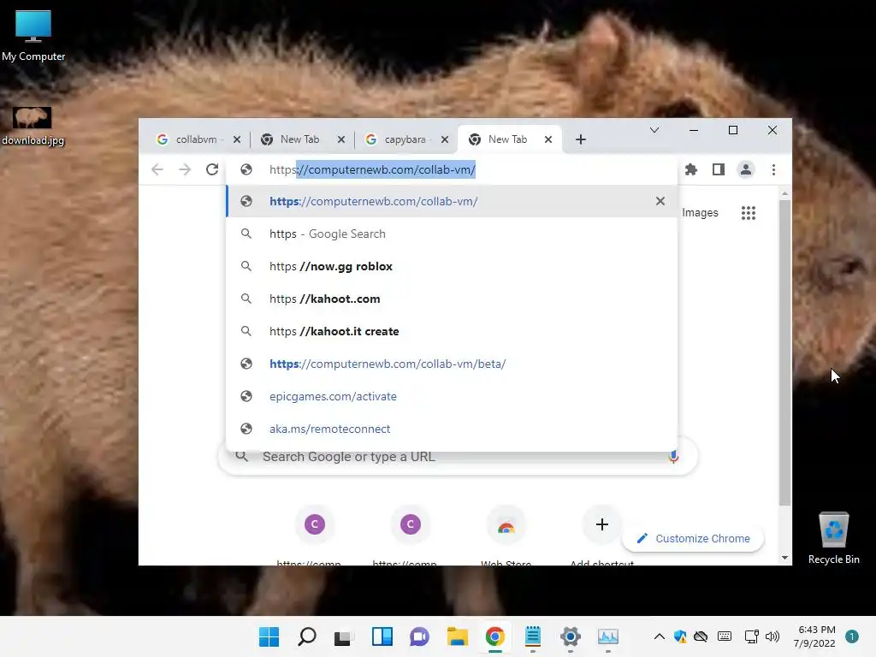
Task: Close the capybara tab
Action: click(445, 139)
